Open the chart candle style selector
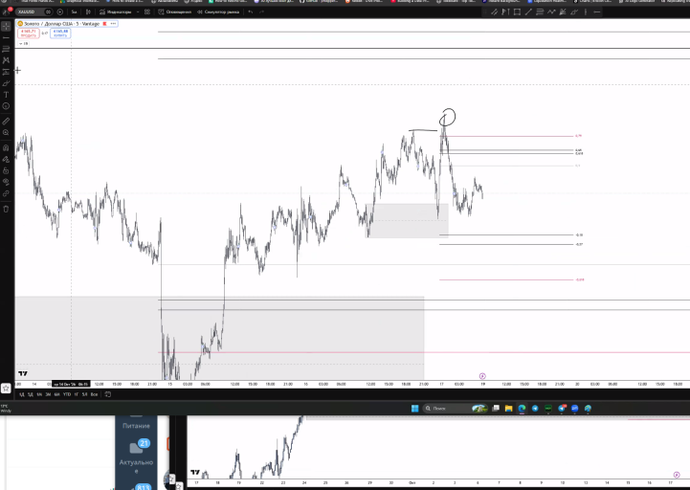This screenshot has width=690, height=490. [x=88, y=11]
